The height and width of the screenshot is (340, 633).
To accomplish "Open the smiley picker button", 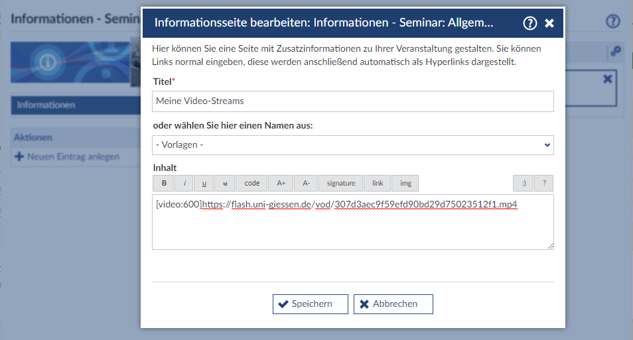I will coord(523,184).
